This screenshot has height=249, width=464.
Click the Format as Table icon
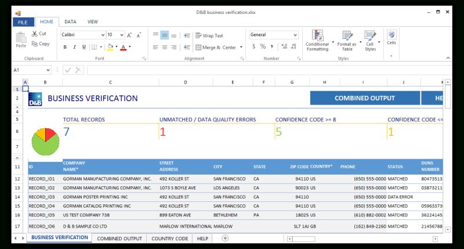347,35
